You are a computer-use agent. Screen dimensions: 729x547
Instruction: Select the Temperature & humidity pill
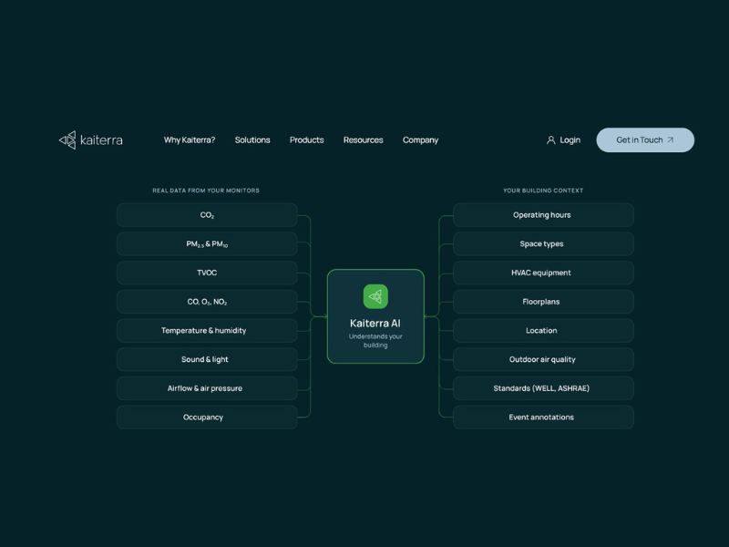tap(207, 330)
